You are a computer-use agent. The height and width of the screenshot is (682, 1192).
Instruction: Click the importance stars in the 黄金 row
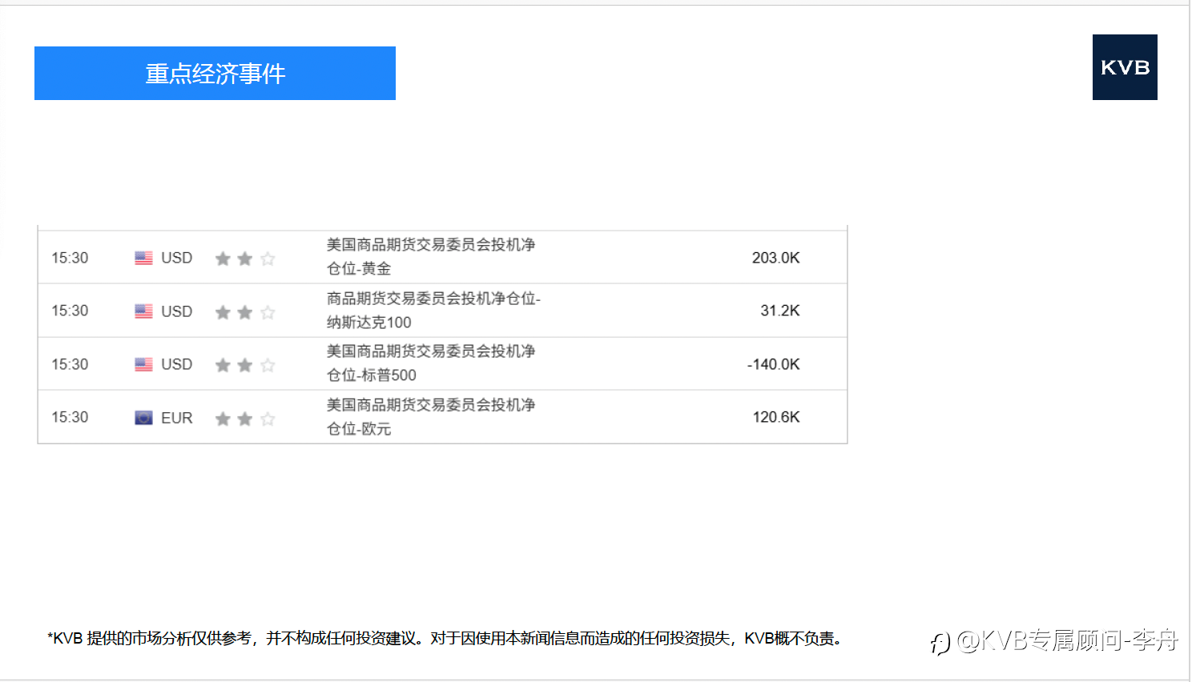(245, 259)
